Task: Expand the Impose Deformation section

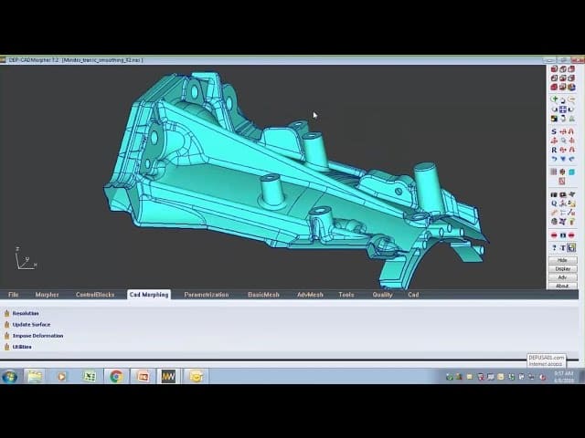Action: coord(37,336)
